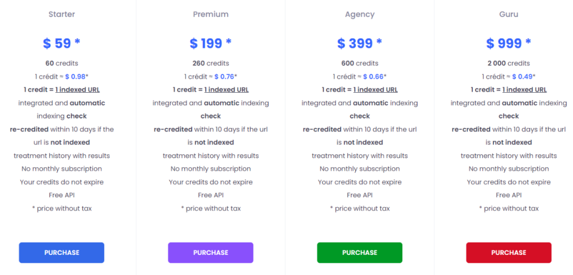Click the $ 199 Premium price
Viewport: 573px width, 275px height.
point(210,43)
